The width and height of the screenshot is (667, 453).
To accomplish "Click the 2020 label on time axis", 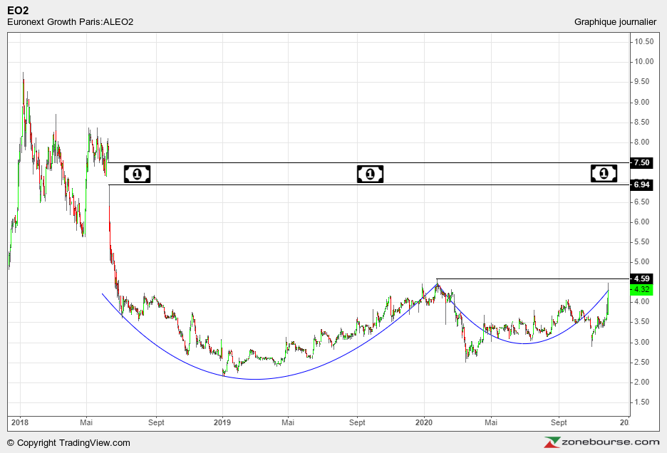I will point(424,422).
